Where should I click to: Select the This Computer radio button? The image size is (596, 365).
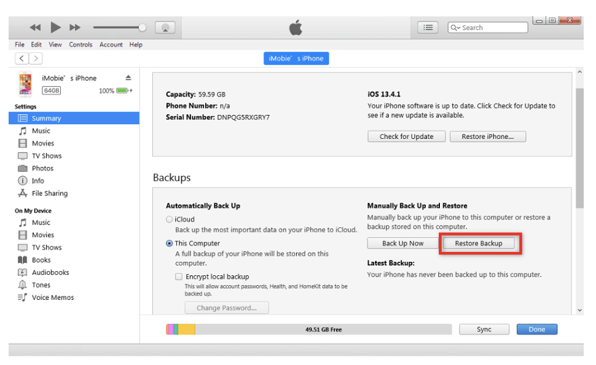(169, 243)
